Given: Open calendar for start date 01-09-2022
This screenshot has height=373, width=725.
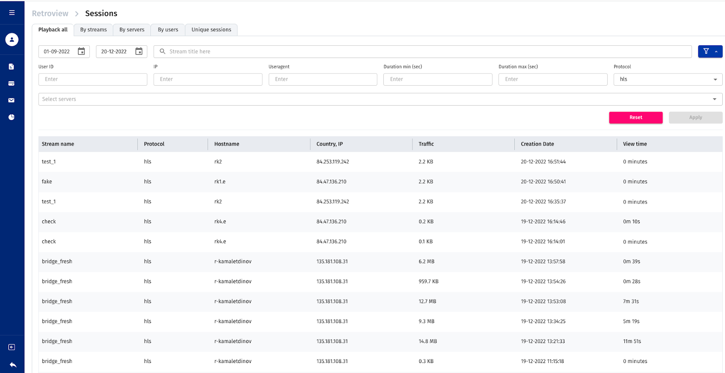Looking at the screenshot, I should click(82, 52).
